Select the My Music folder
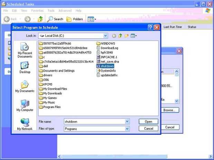 point(47,102)
